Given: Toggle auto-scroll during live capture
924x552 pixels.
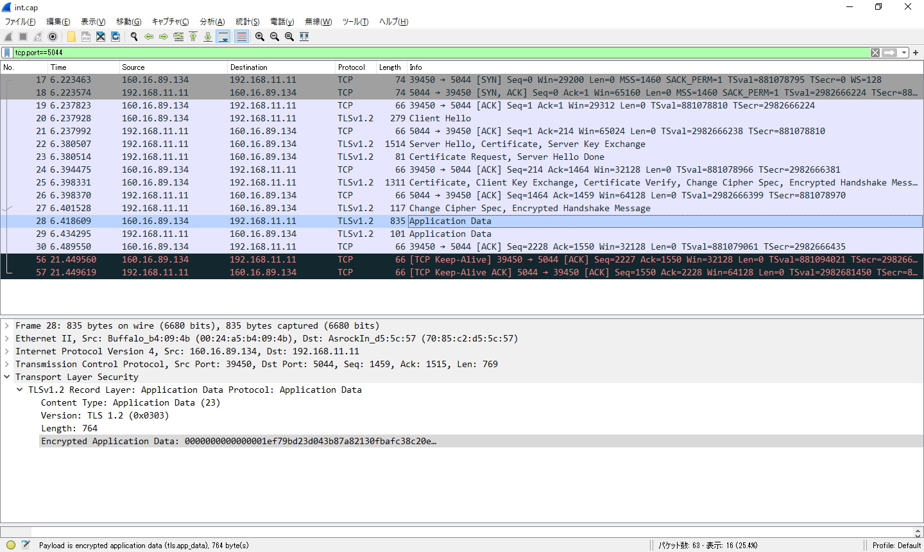Looking at the screenshot, I should (223, 37).
